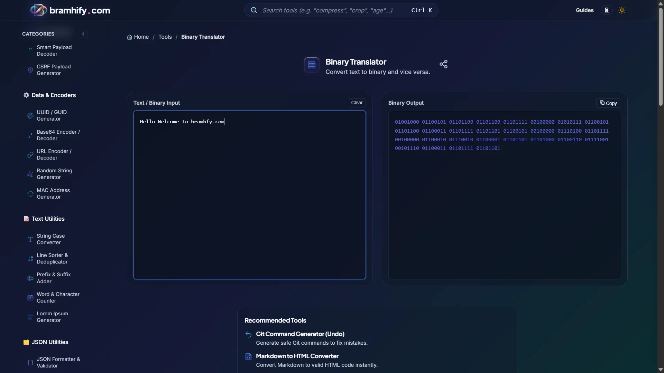Toggle the sun light-mode icon
664x373 pixels.
[x=622, y=10]
